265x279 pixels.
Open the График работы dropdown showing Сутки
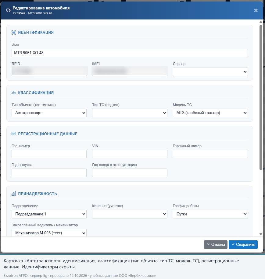(x=210, y=214)
